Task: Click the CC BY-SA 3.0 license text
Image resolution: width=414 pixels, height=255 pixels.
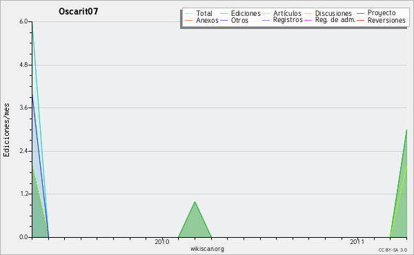Action: click(x=393, y=249)
